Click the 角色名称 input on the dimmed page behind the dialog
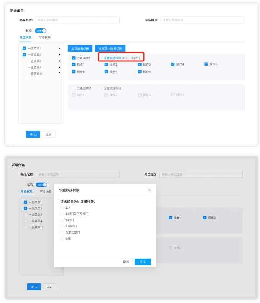 (x=77, y=174)
